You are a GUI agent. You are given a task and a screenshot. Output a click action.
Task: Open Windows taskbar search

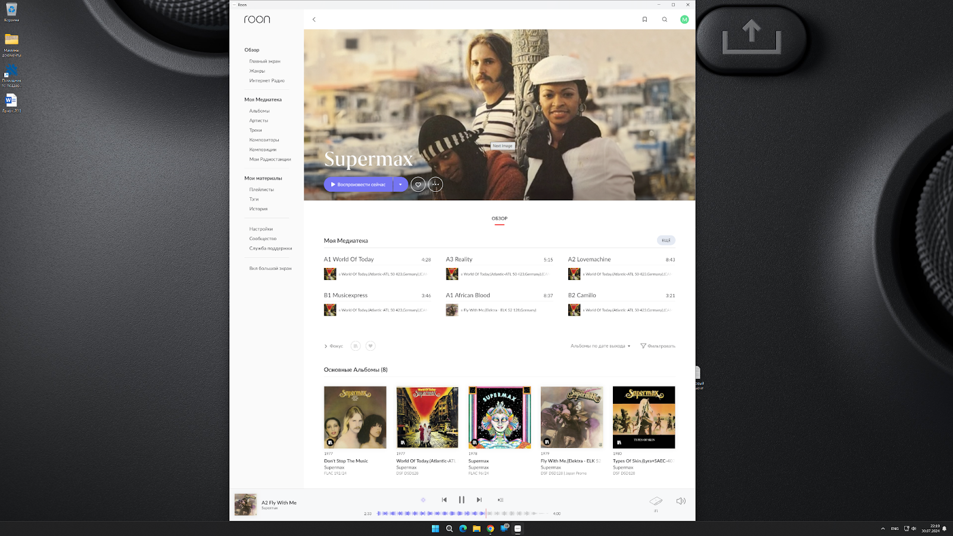[x=449, y=529]
